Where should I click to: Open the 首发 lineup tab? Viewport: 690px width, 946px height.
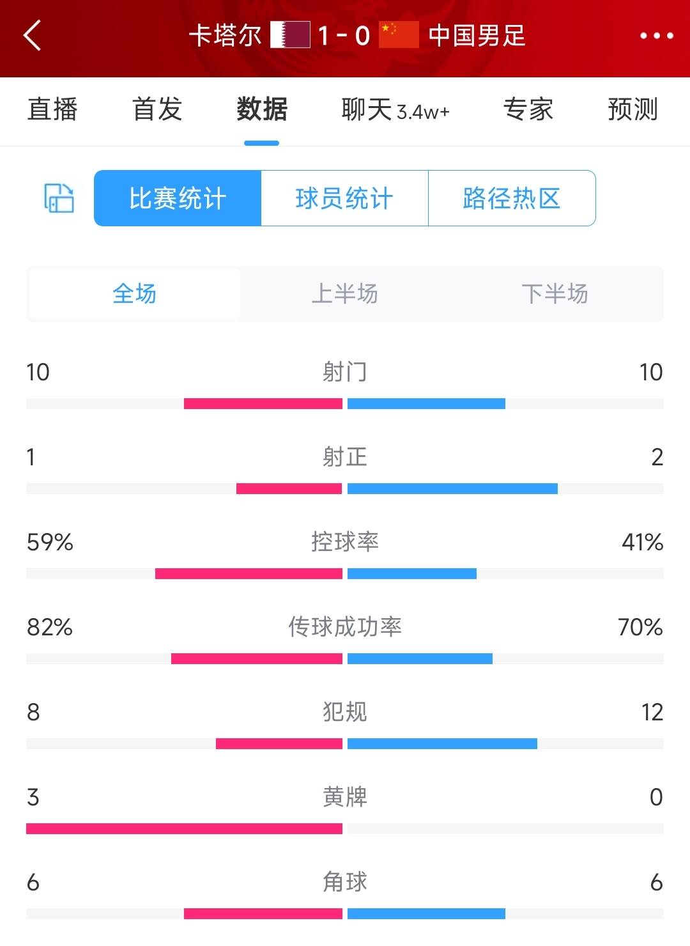[157, 109]
